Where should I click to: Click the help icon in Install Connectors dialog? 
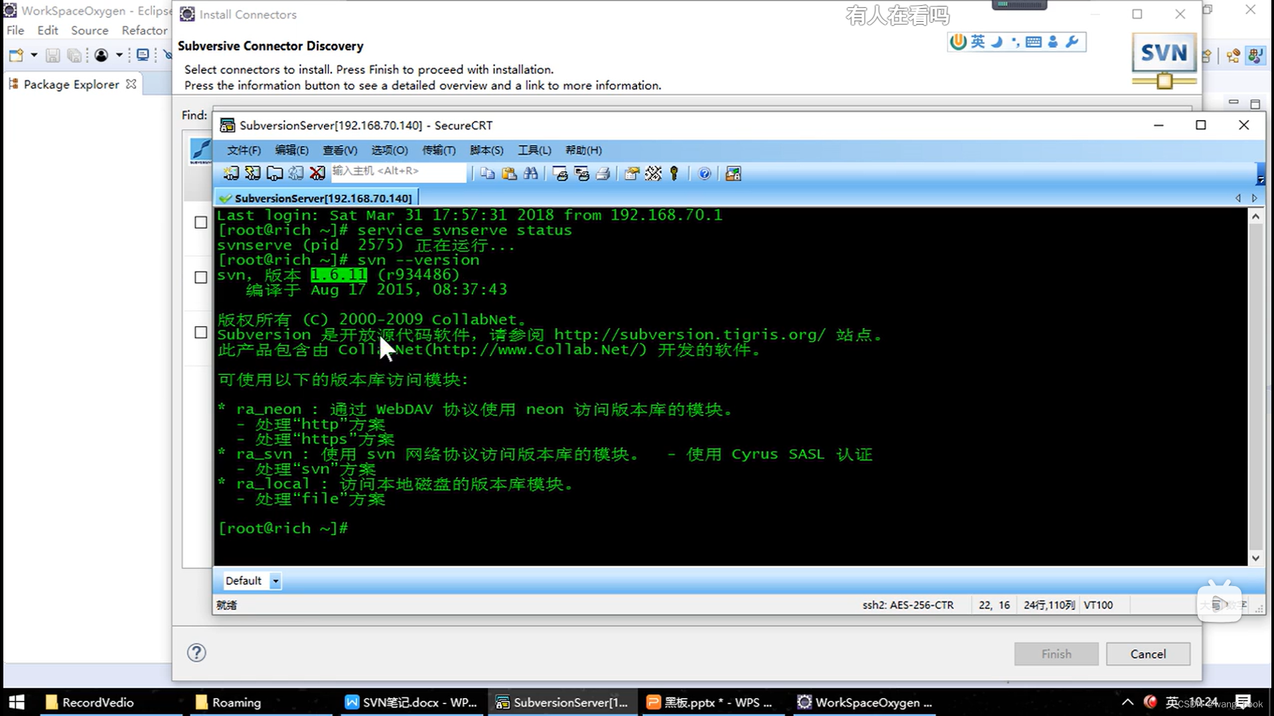click(196, 653)
